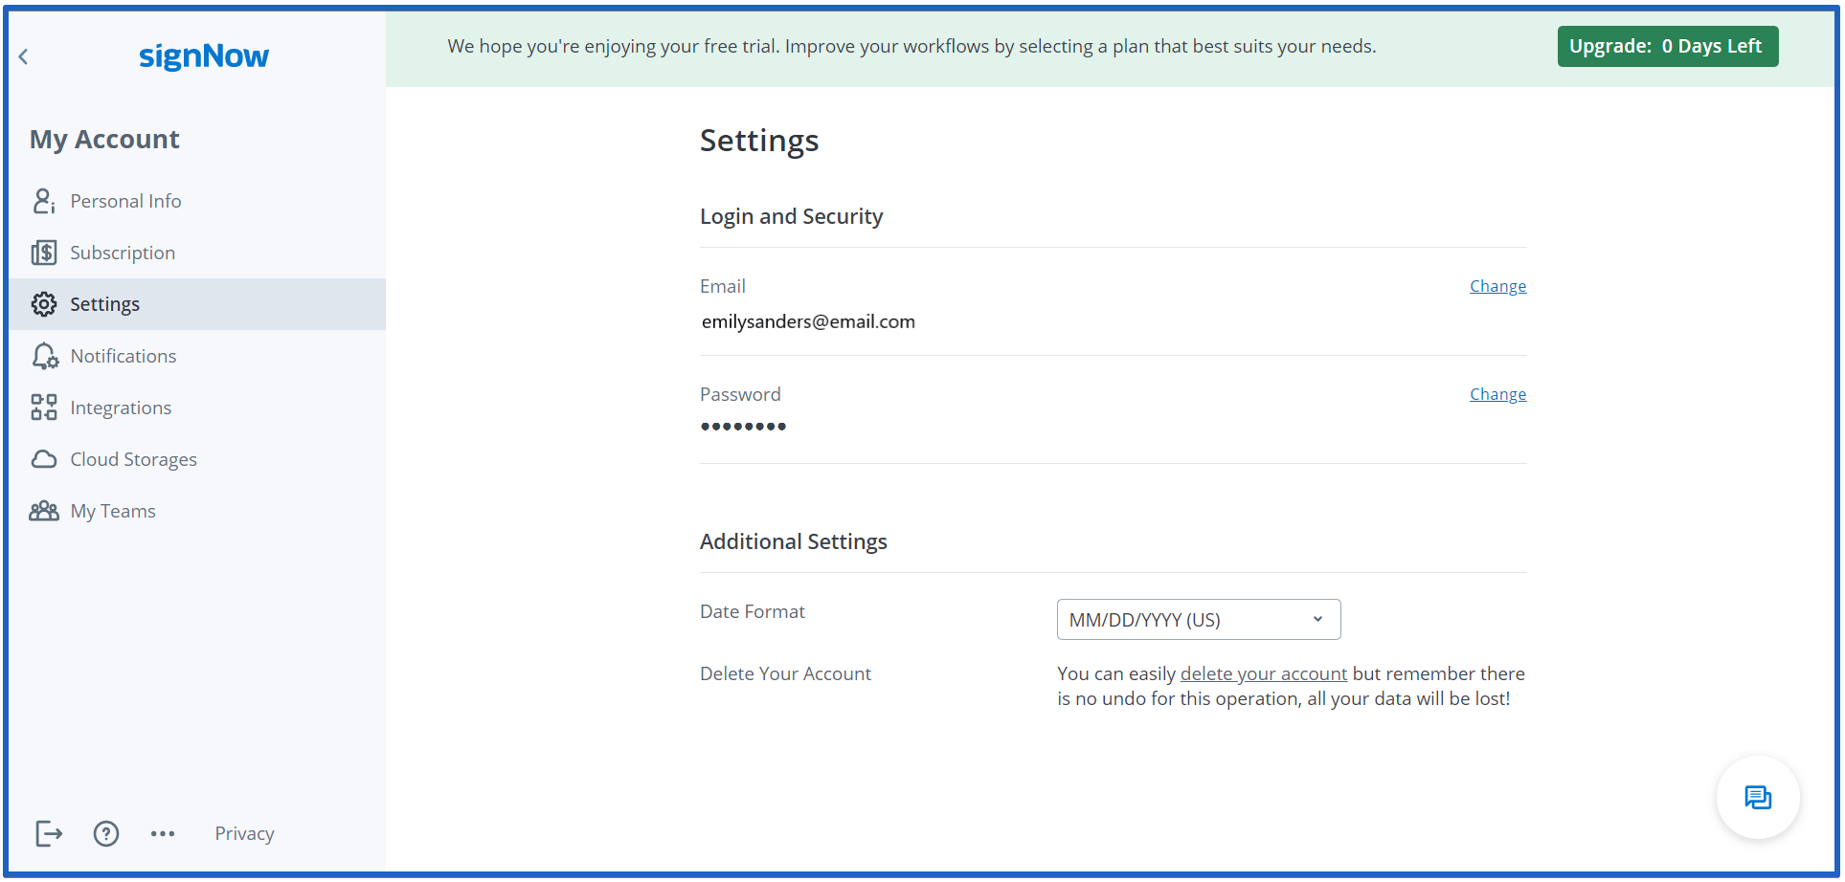The image size is (1845, 882).
Task: Click Change link next to Password
Action: [x=1497, y=394]
